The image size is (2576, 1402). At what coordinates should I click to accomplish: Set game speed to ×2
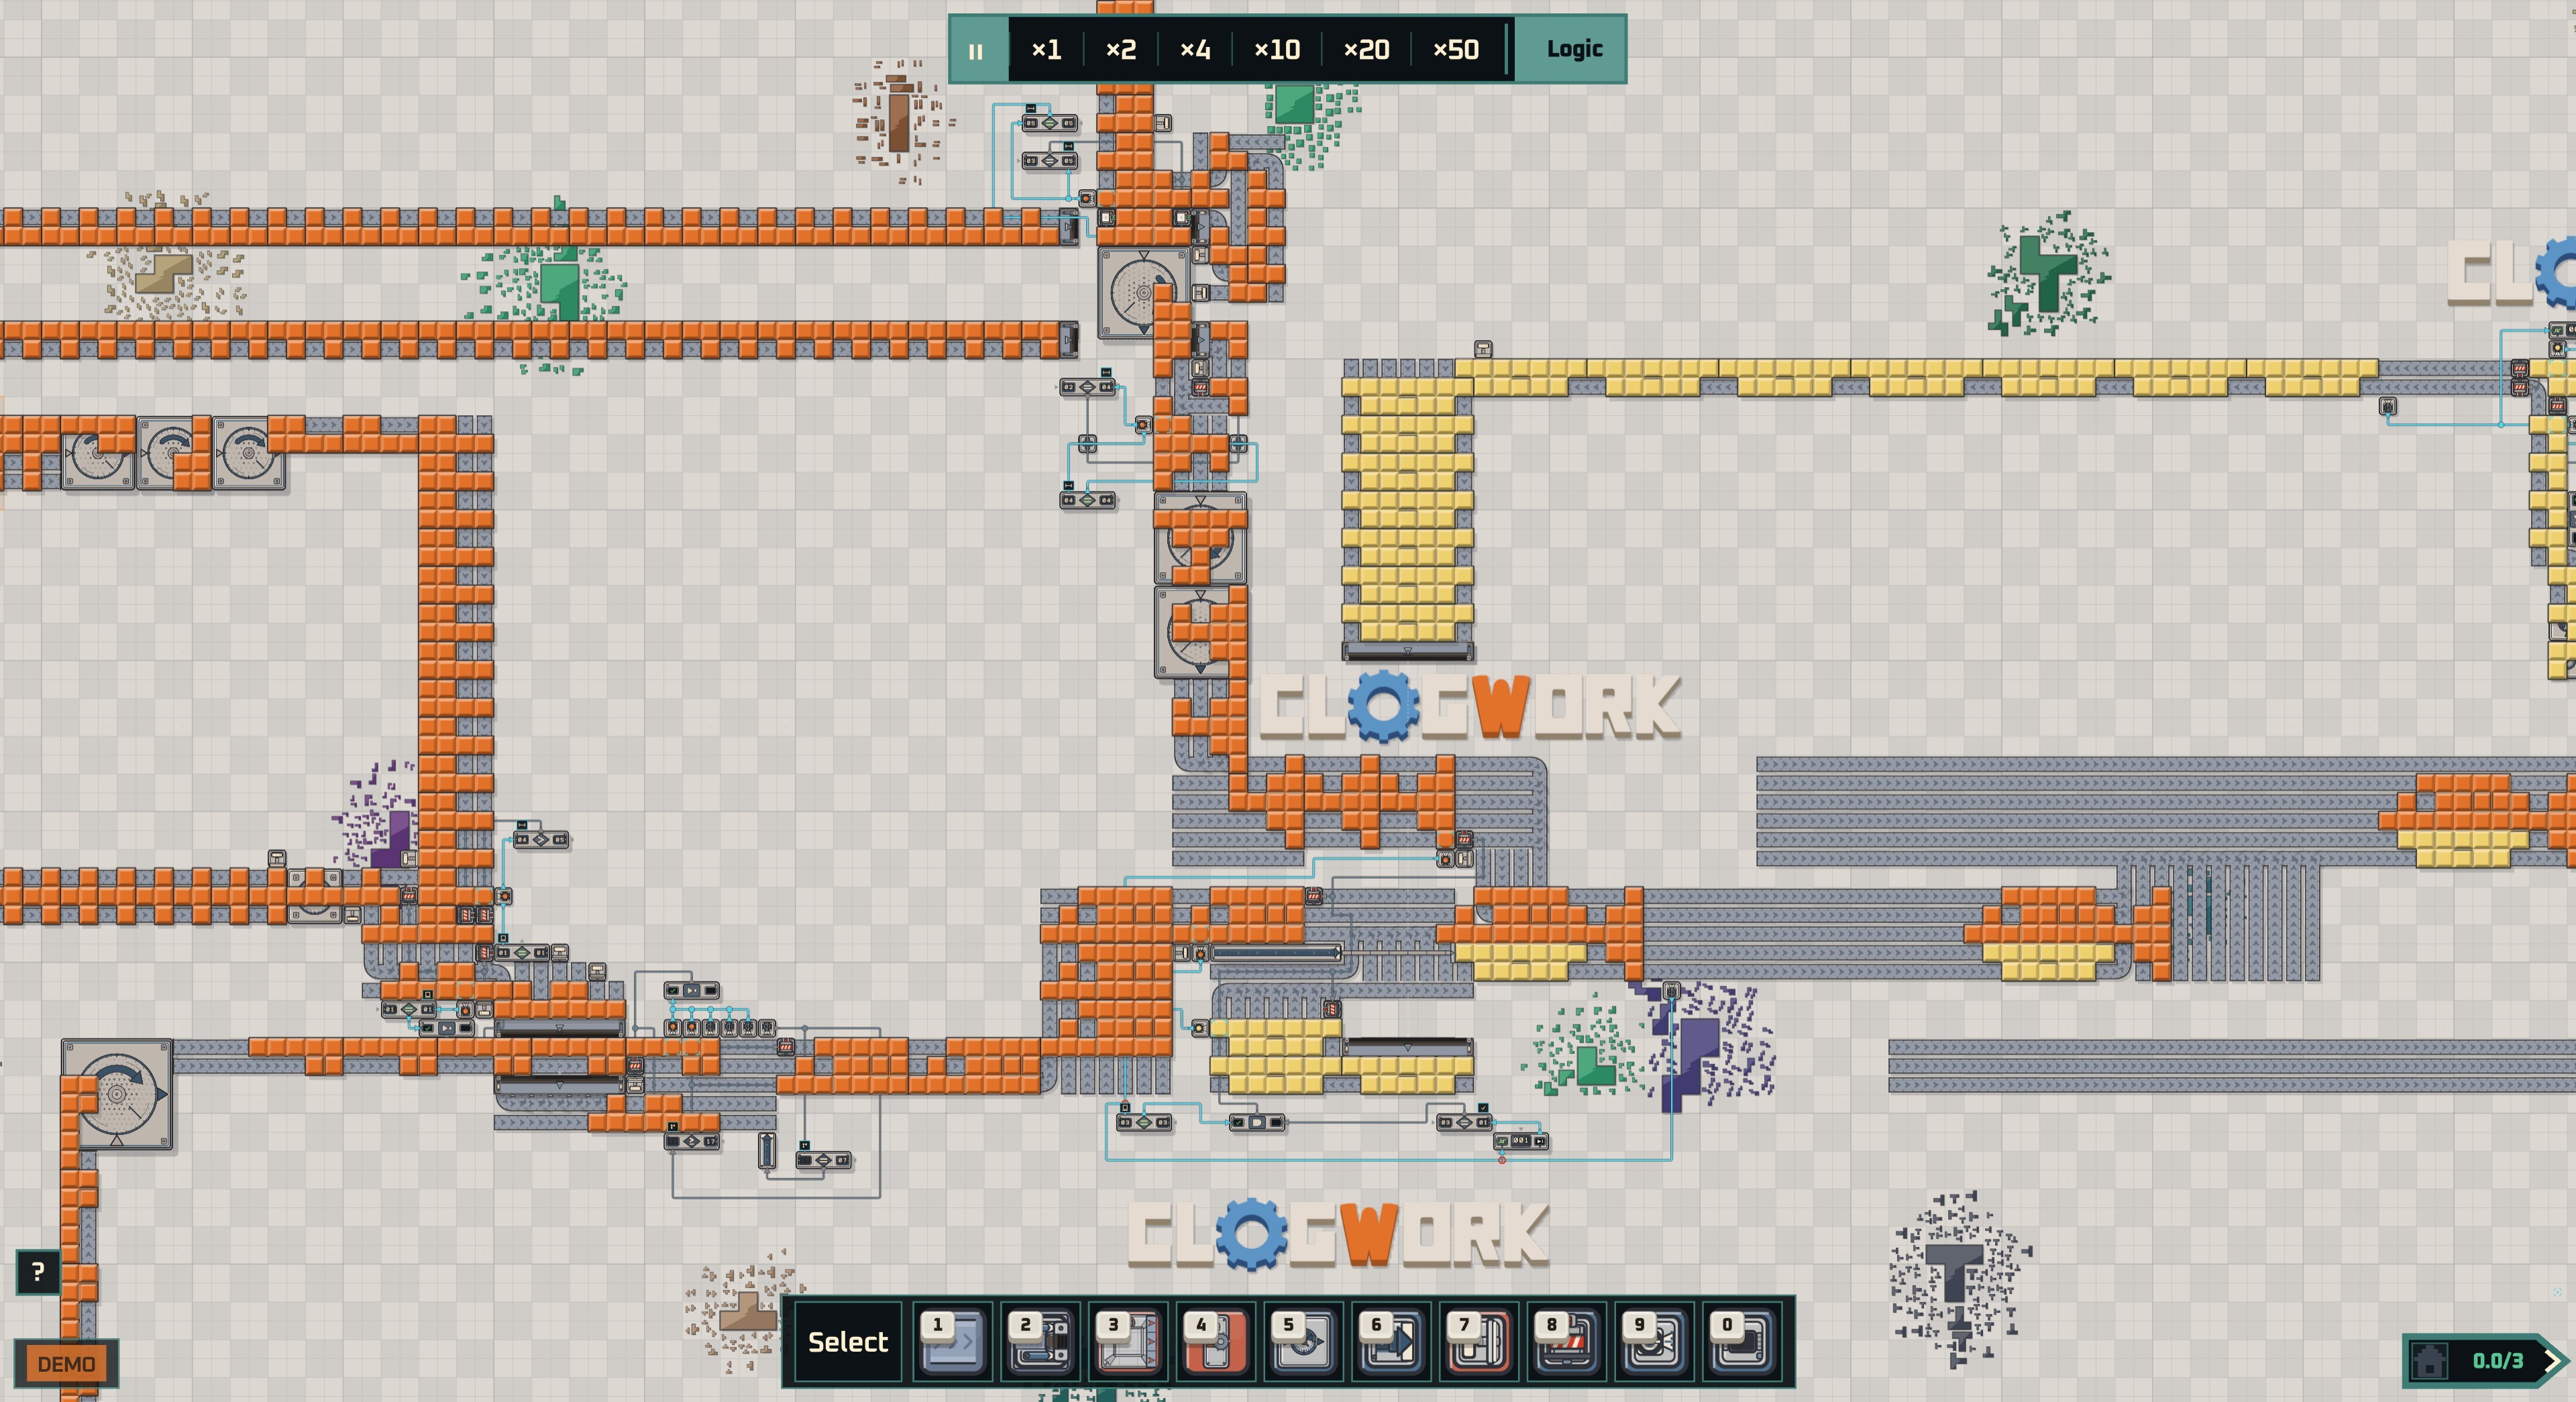click(1121, 50)
